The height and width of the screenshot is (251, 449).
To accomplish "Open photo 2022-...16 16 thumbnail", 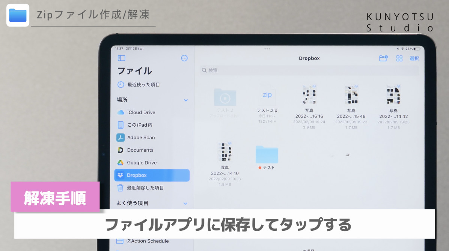I will [x=309, y=94].
